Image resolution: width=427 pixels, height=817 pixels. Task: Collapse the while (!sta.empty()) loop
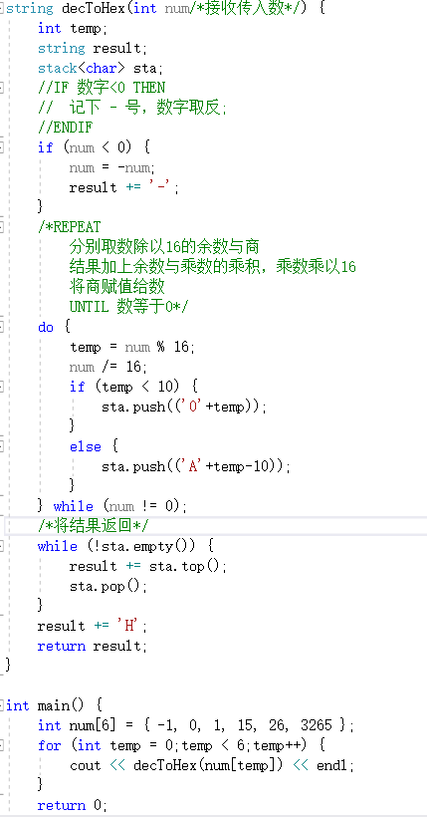click(x=2, y=546)
